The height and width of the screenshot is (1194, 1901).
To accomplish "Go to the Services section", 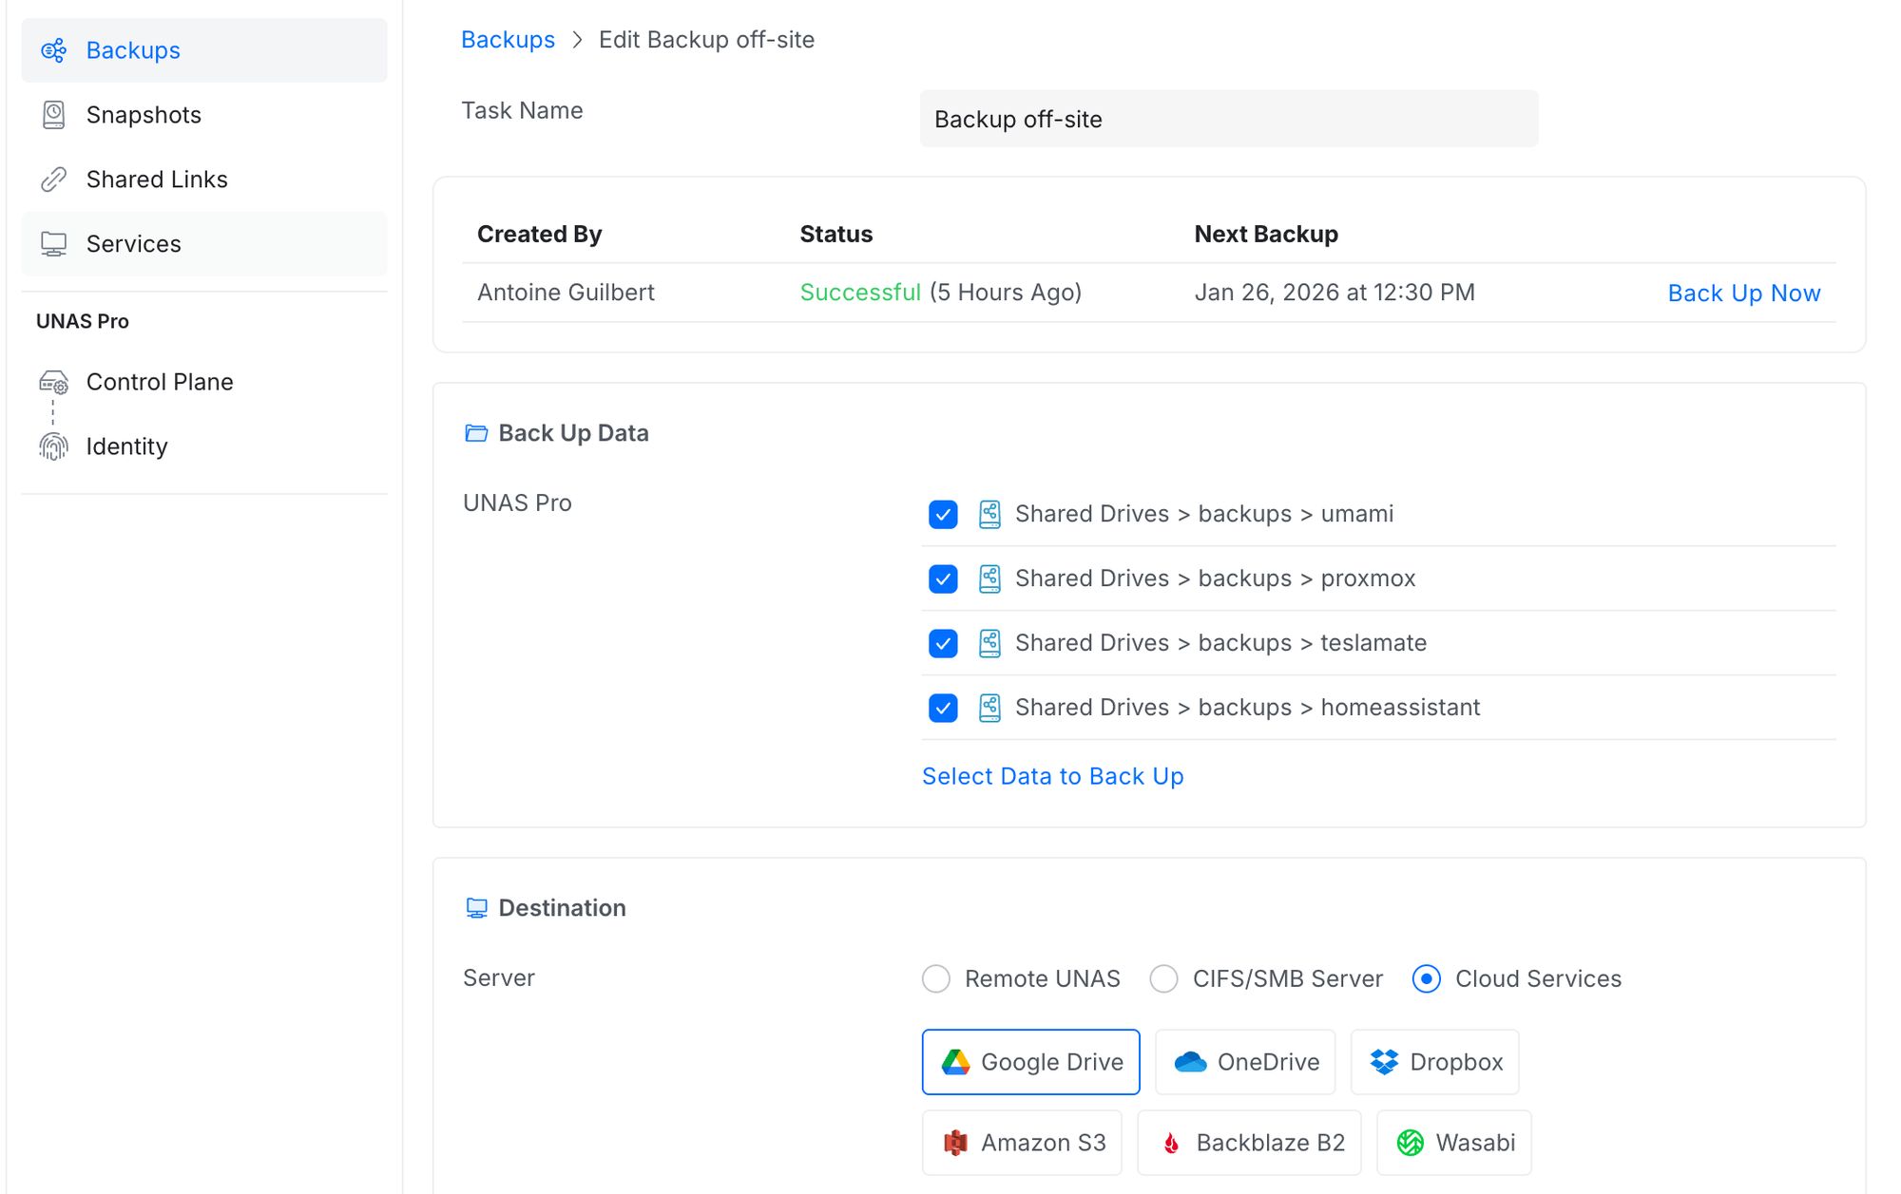I will tap(133, 244).
